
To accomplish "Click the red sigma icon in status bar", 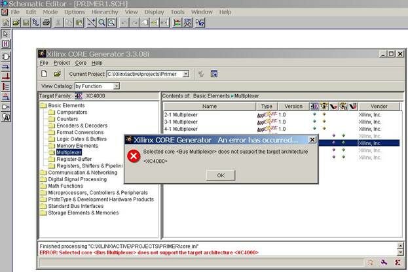I will click(398, 262).
